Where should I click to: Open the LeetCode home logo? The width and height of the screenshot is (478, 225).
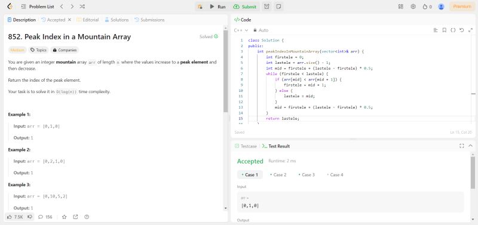[10, 7]
